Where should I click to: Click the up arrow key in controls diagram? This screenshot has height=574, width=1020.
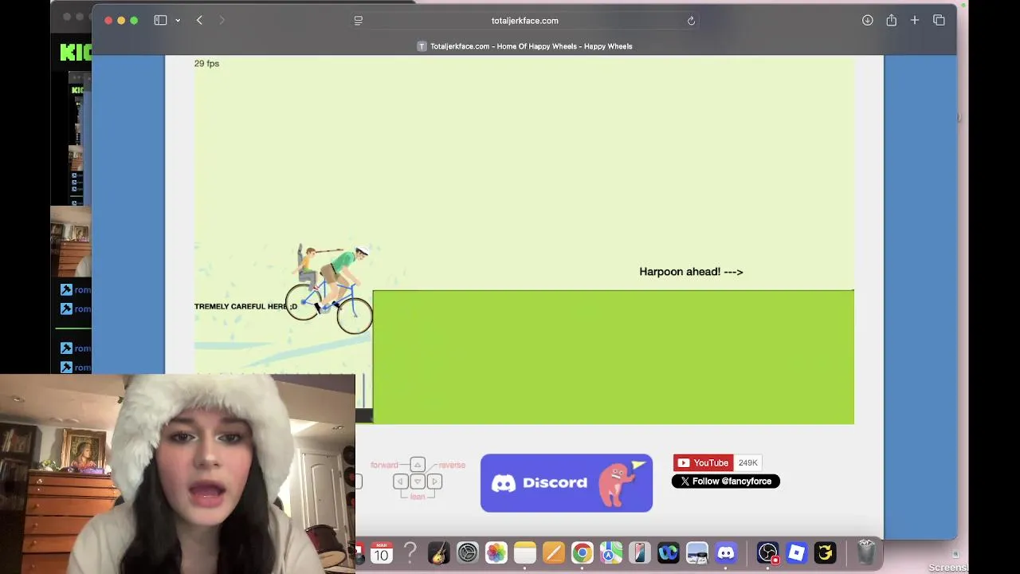tap(418, 465)
